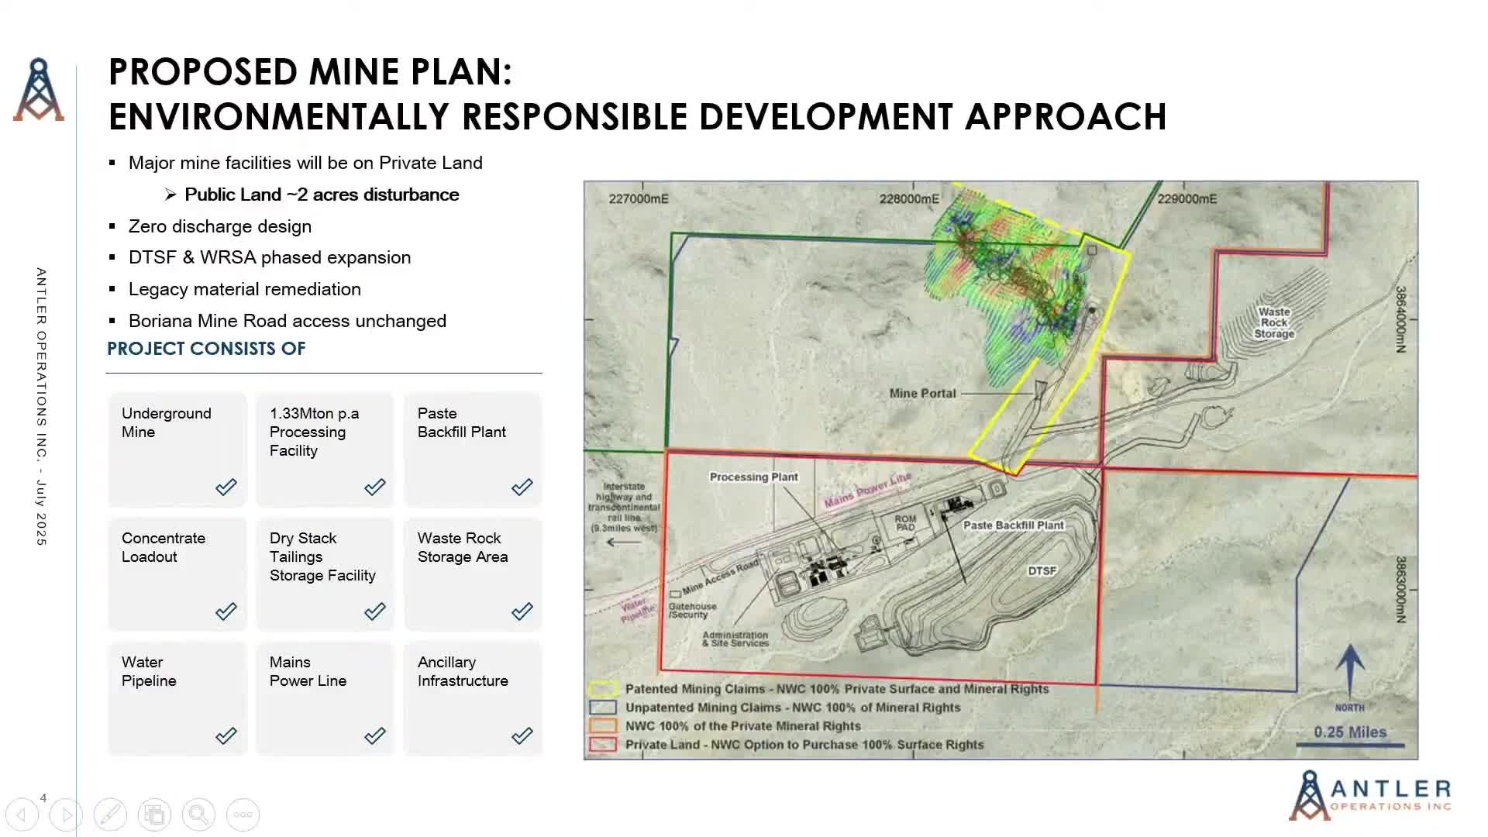The width and height of the screenshot is (1488, 837).
Task: Click the checkmark on Processing Facility card
Action: coord(374,487)
